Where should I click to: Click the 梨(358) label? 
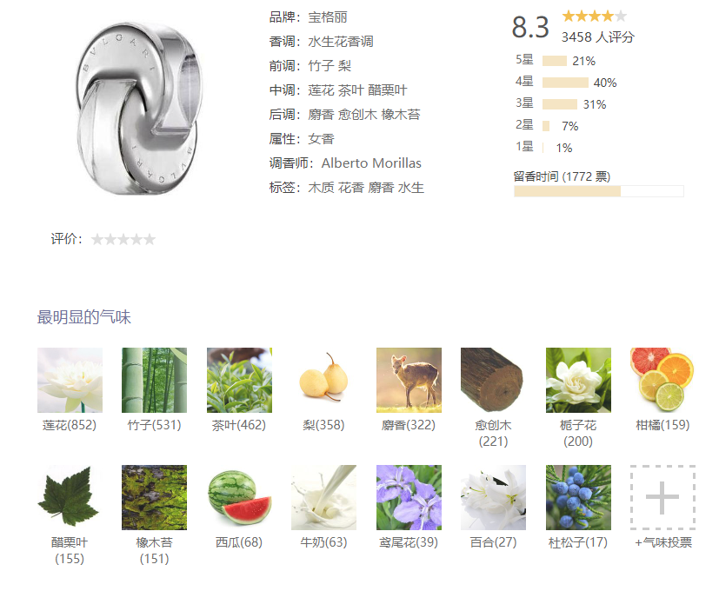pyautogui.click(x=323, y=425)
